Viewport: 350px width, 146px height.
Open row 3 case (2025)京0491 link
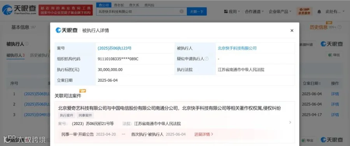click(37, 115)
